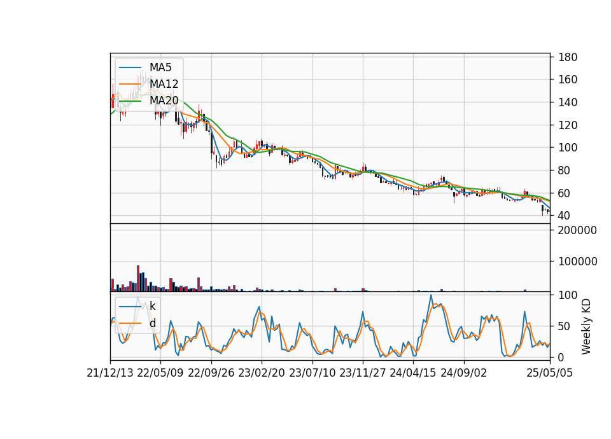Click the orange MA12 legend line sample

pyautogui.click(x=130, y=84)
